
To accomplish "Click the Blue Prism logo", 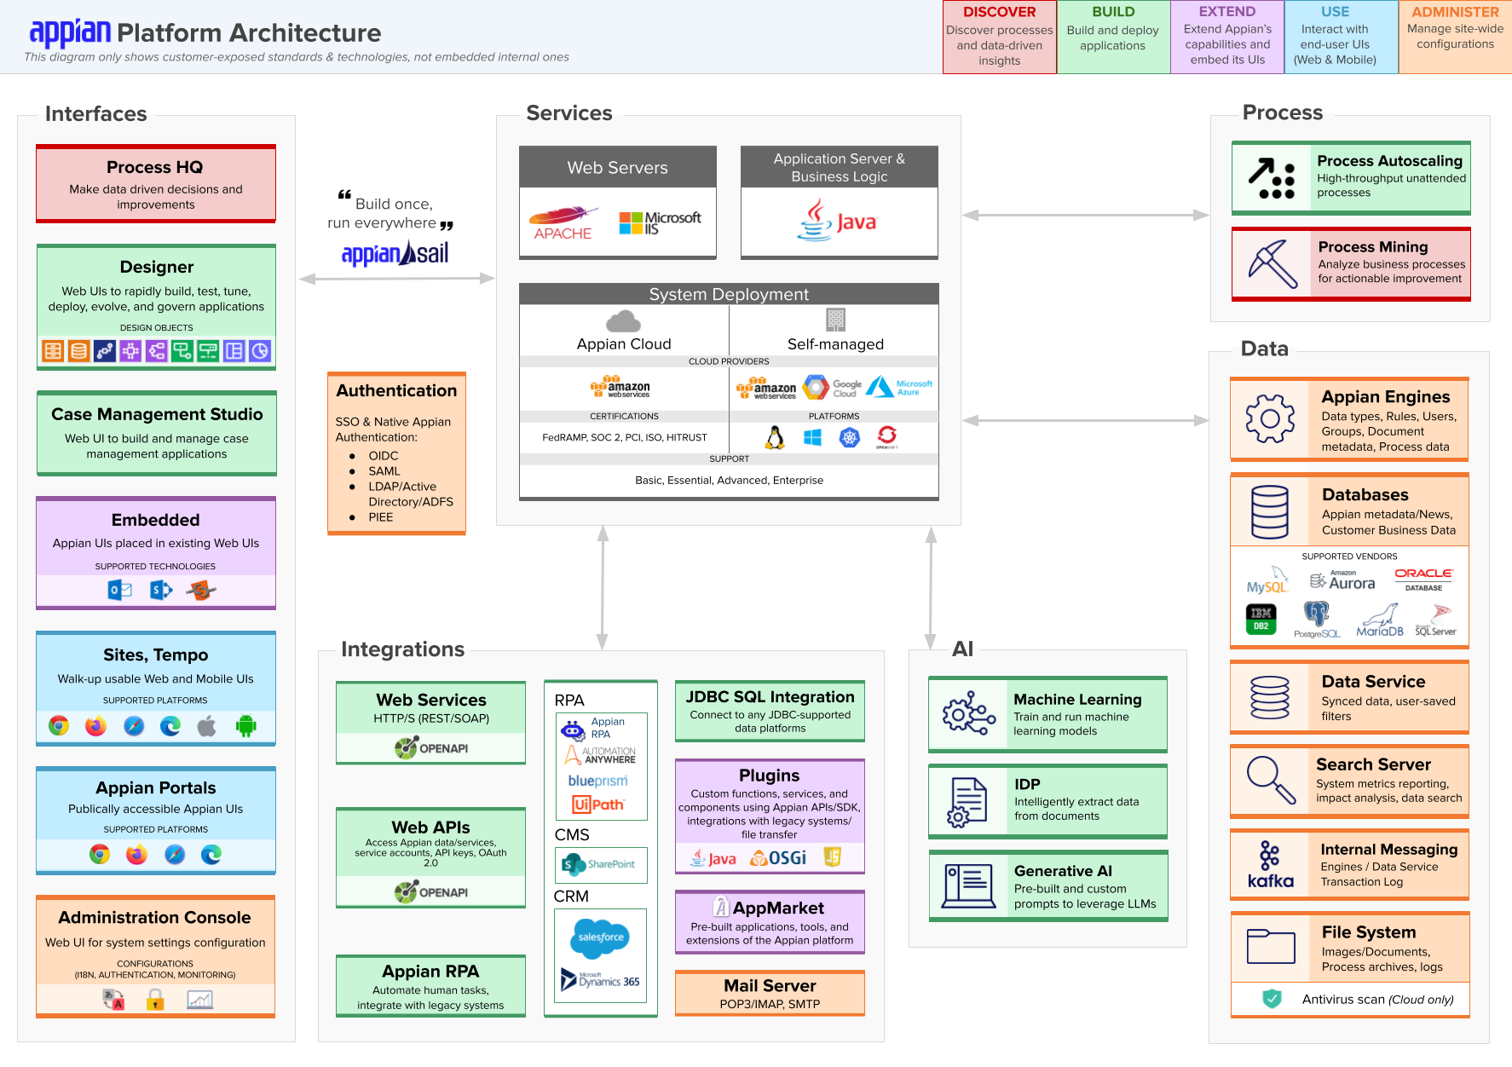I will 598,781.
